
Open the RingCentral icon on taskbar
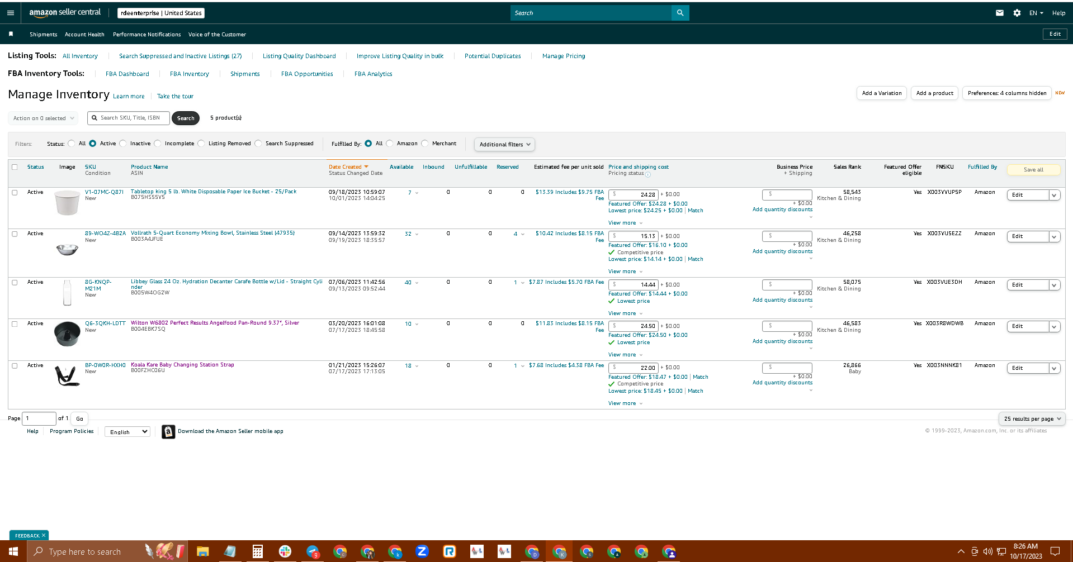(x=450, y=551)
